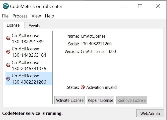Image resolution: width=167 pixels, height=120 pixels.
Task: Select license entry 130-1448263164
Action: 29,52
